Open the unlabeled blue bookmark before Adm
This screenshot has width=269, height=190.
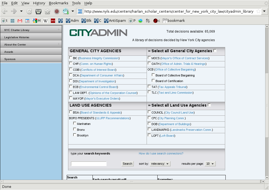pos(60,21)
